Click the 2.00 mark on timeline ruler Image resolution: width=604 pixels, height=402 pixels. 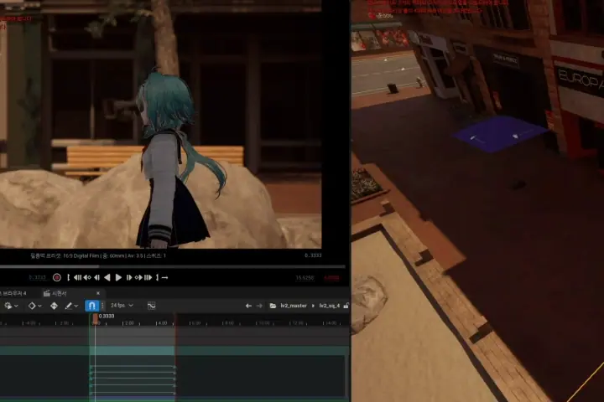pos(128,323)
